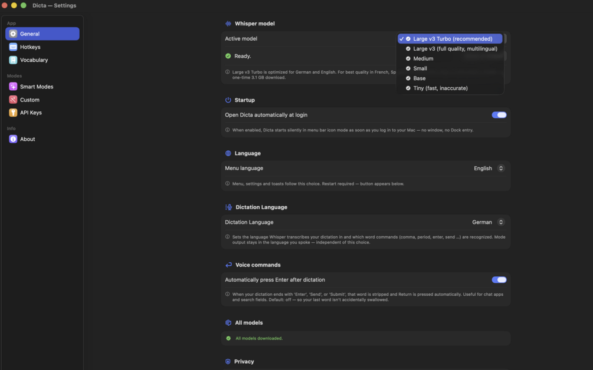
Task: Click the Privacy section heading
Action: click(244, 361)
